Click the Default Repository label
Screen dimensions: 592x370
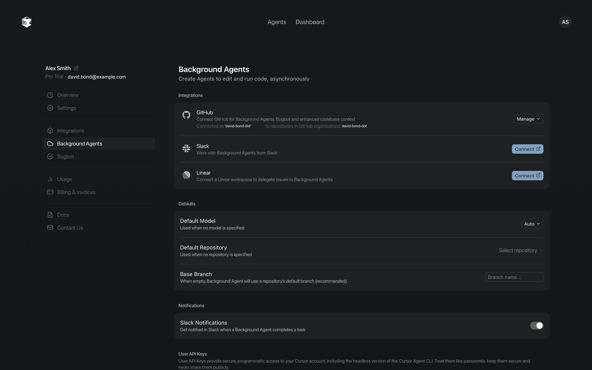coord(203,248)
